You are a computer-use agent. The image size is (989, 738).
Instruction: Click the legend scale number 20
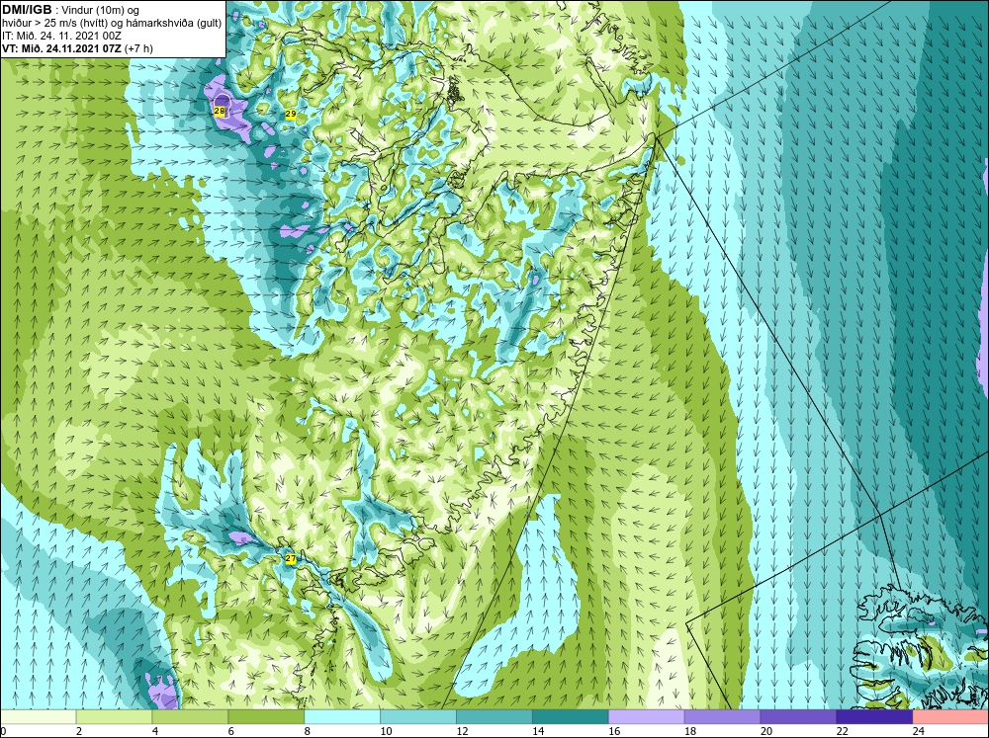point(765,731)
